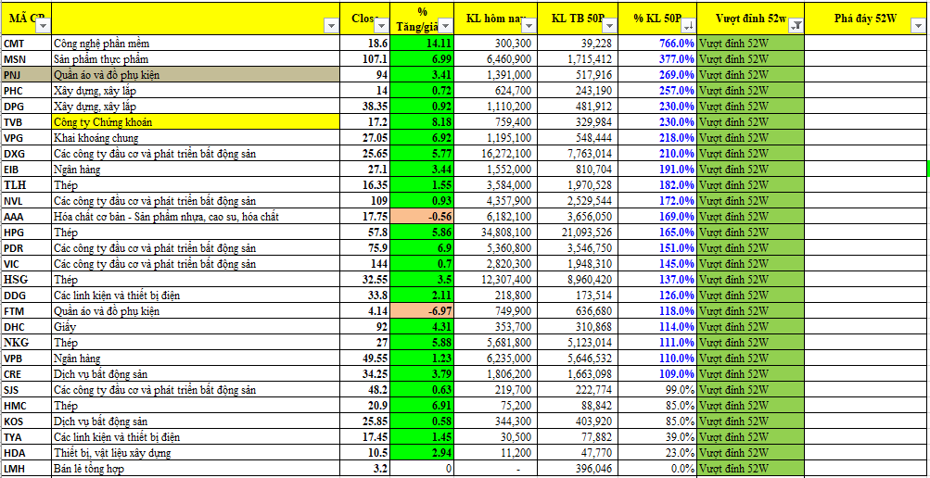Select the LMH ticker cell
This screenshot has width=930, height=478.
(x=25, y=469)
